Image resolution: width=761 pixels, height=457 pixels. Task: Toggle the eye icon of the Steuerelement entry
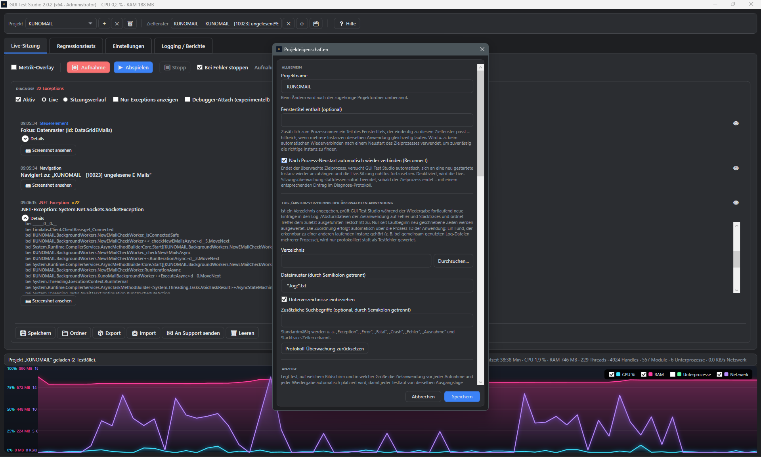736,123
